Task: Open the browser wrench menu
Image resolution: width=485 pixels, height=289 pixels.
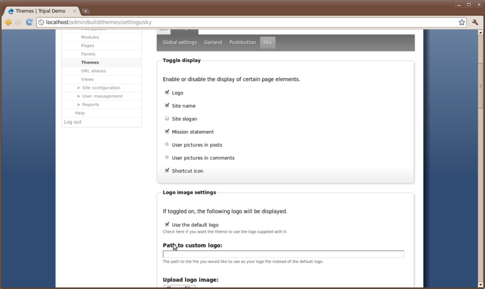Action: tap(475, 22)
